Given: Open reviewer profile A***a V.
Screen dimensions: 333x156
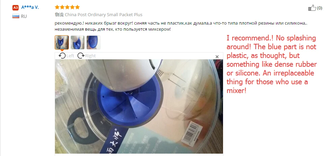Looking at the screenshot, I should click(30, 7).
